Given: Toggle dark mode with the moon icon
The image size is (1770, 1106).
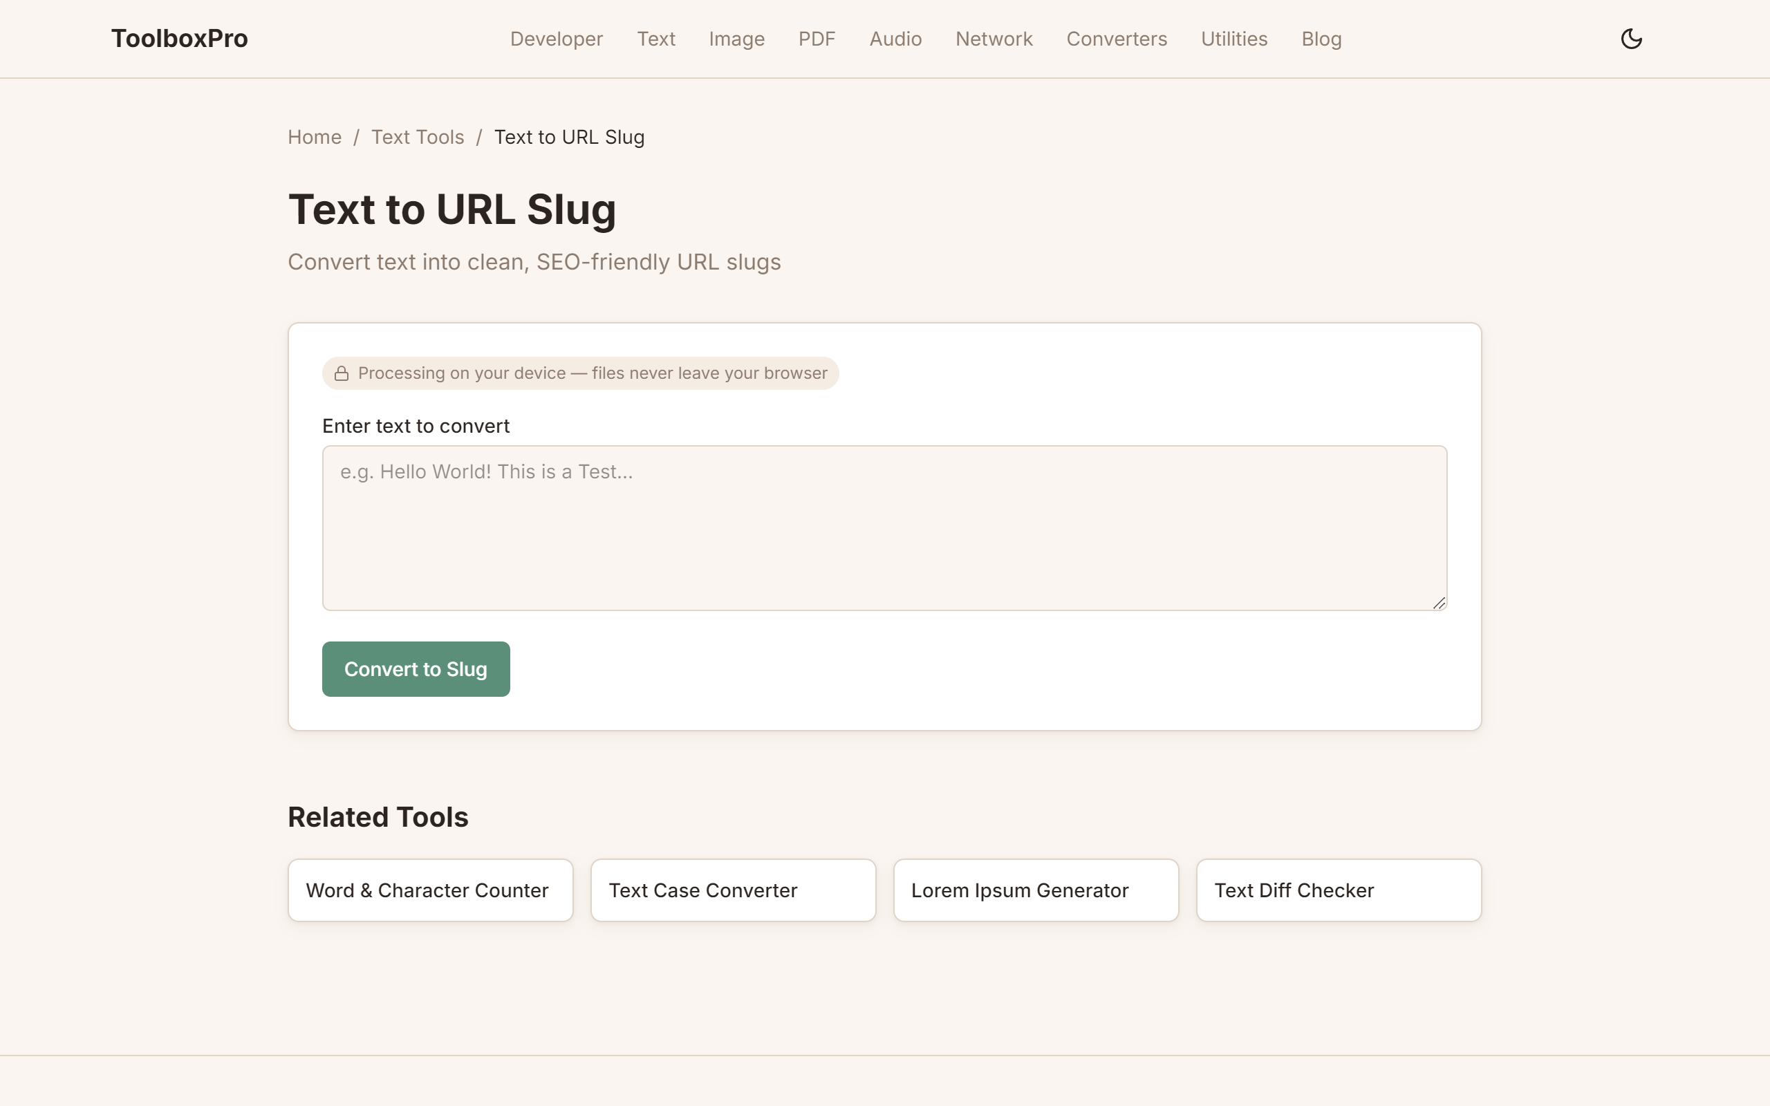Looking at the screenshot, I should [1631, 39].
